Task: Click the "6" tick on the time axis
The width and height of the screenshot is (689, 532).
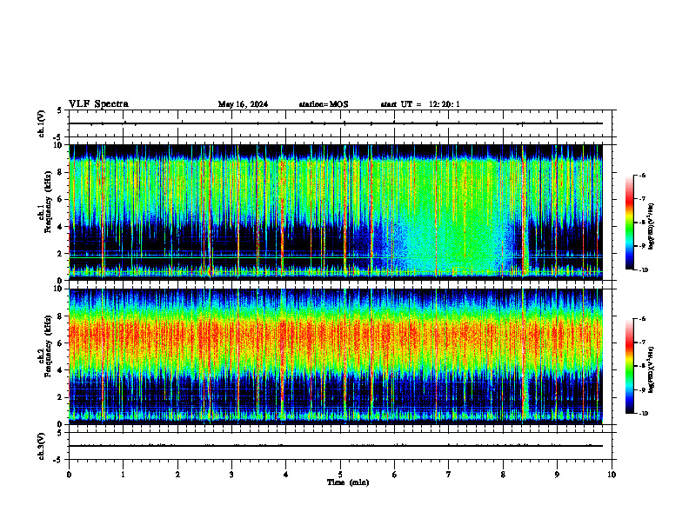Action: (x=394, y=475)
